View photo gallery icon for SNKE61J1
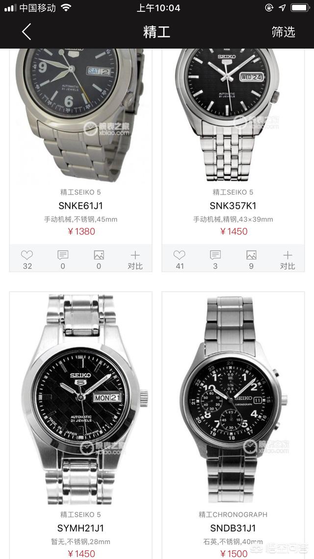The image size is (314, 559). (99, 255)
